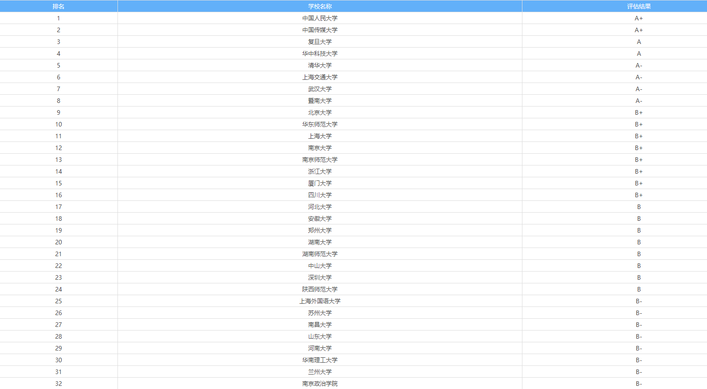Click rank number 12

pos(59,148)
